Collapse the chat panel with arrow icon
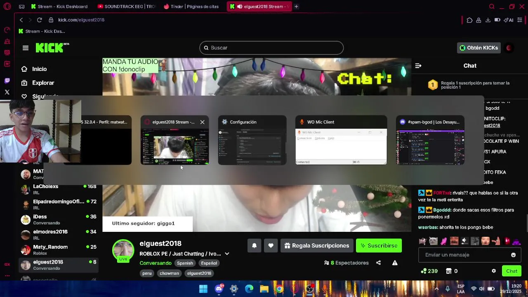The height and width of the screenshot is (297, 528). 418,66
